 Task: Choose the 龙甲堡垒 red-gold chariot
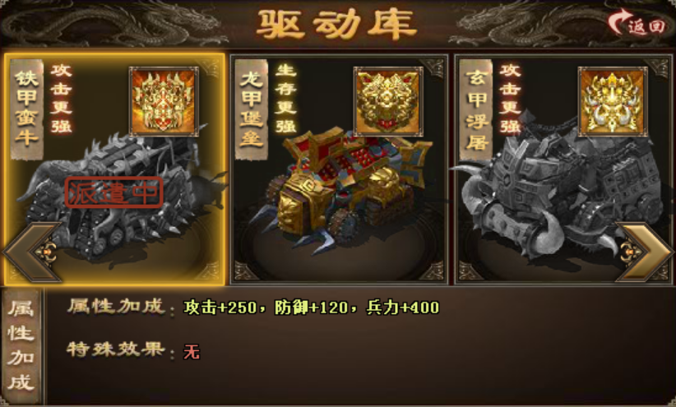coord(340,190)
